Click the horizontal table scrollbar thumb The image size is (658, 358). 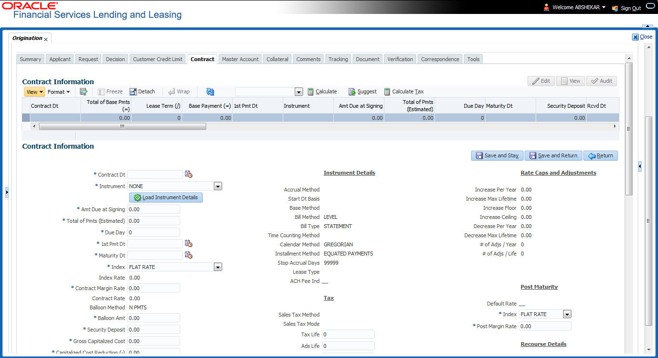(x=122, y=126)
